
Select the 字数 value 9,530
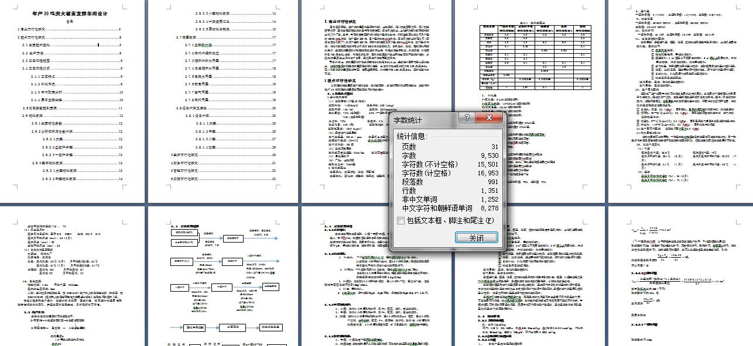coord(489,155)
